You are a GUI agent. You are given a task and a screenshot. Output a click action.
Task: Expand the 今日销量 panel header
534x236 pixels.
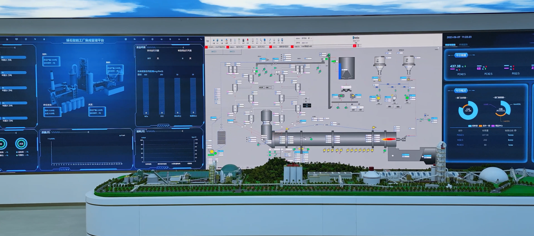point(461,55)
